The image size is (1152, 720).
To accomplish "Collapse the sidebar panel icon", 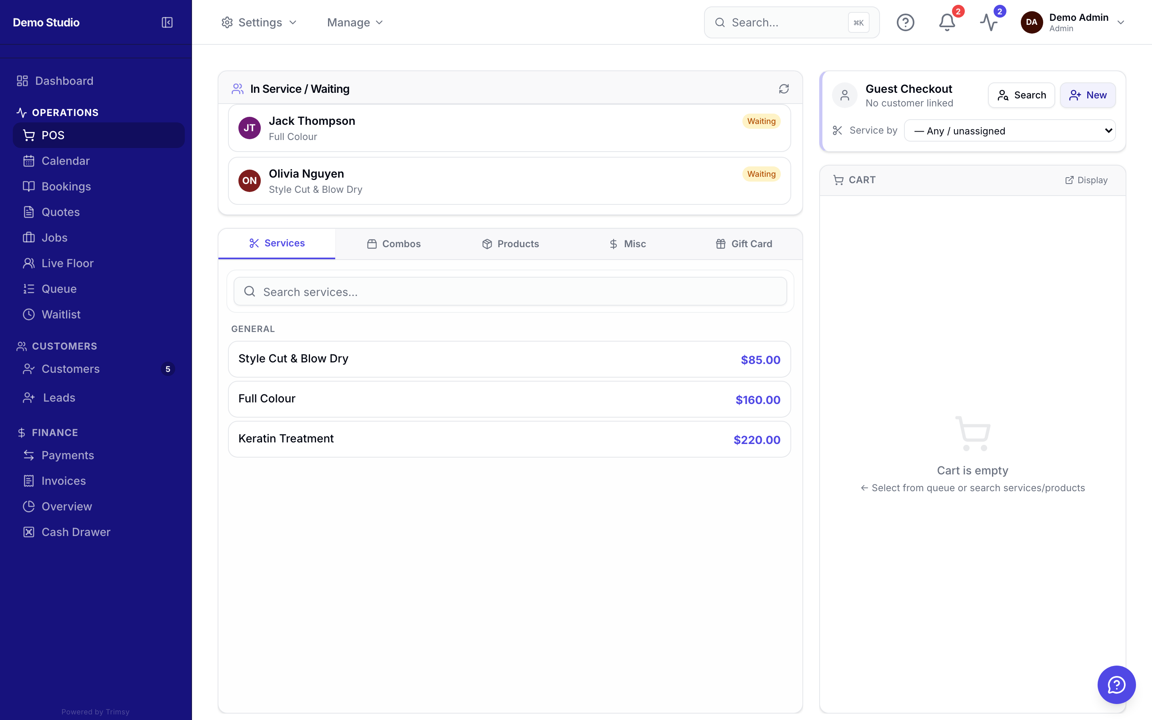I will point(167,22).
